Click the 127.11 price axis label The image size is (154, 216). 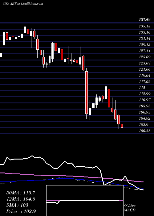coord(144,51)
